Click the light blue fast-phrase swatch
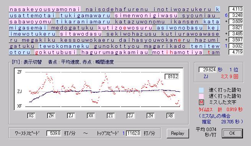 point(201,90)
